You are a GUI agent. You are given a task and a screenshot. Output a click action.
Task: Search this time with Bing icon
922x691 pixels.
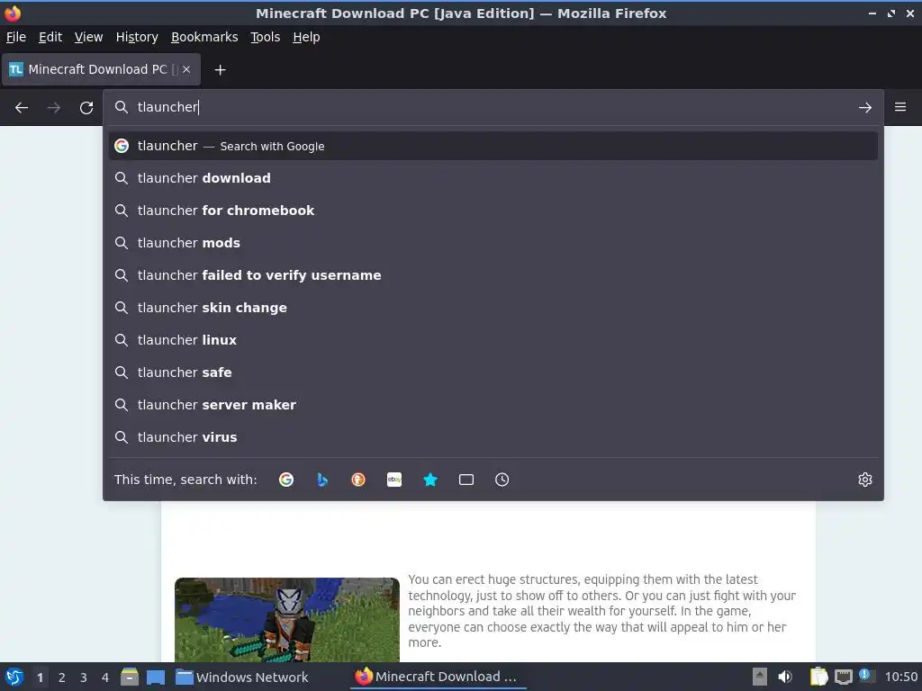pos(322,480)
